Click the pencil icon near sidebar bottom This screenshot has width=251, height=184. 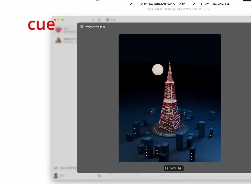coord(56,168)
